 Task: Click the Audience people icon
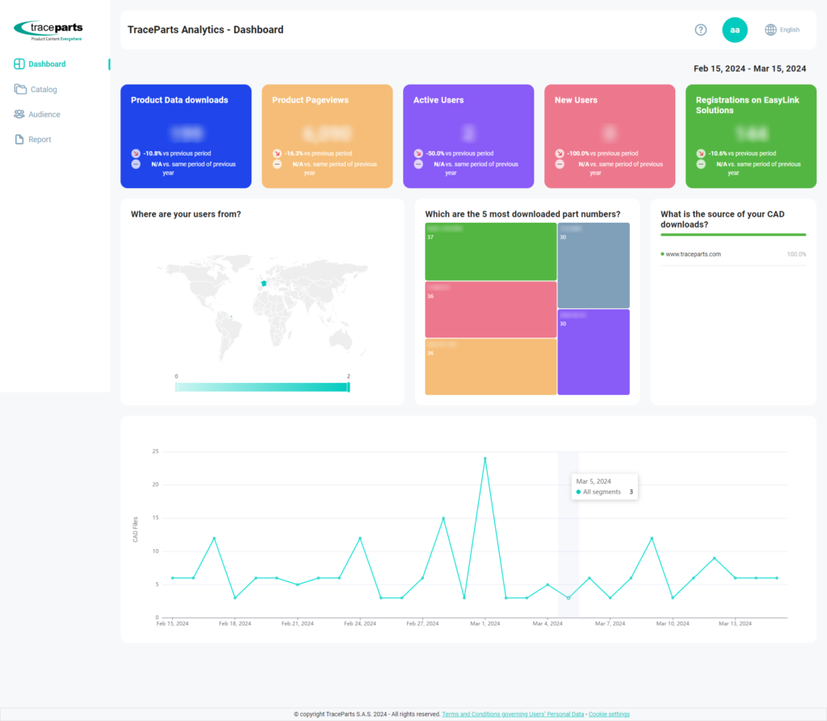[x=19, y=115]
